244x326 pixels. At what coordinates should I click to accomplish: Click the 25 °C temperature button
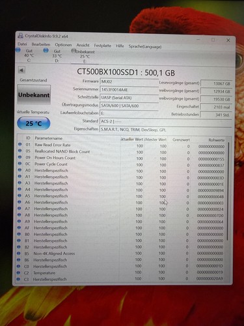pos(34,123)
